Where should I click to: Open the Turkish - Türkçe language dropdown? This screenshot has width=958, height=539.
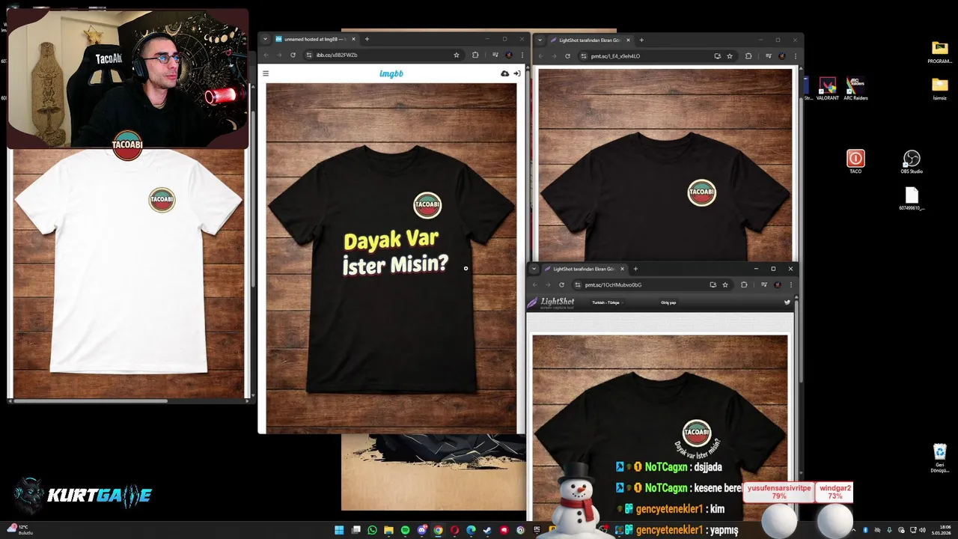[x=608, y=302]
